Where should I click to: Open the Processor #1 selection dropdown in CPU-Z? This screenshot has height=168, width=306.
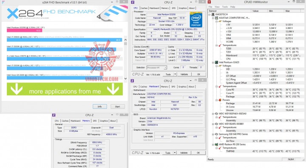(165, 68)
